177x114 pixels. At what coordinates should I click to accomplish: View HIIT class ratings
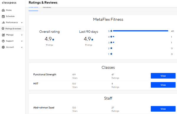point(163,85)
